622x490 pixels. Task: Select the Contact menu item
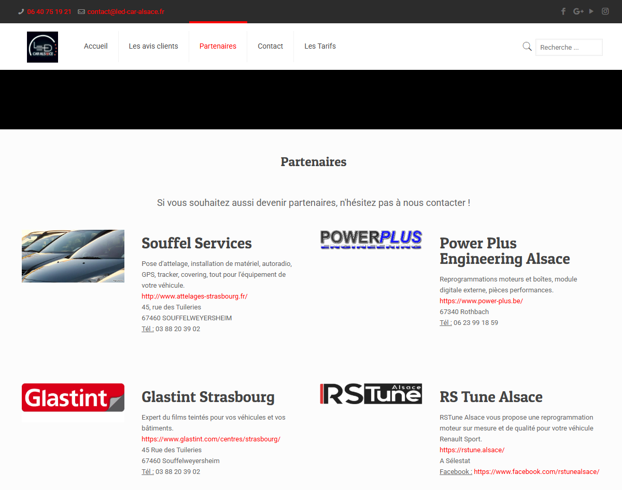(270, 46)
